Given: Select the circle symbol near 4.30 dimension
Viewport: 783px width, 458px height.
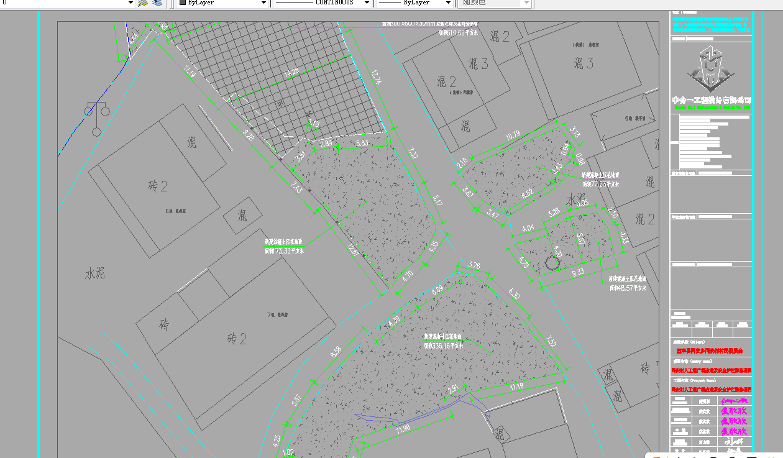Looking at the screenshot, I should click(x=552, y=263).
